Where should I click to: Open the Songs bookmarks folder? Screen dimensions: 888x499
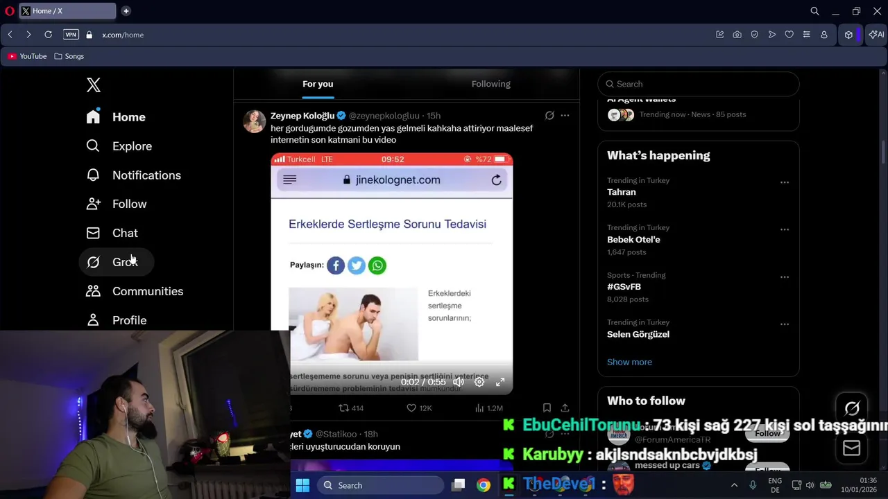(x=69, y=56)
